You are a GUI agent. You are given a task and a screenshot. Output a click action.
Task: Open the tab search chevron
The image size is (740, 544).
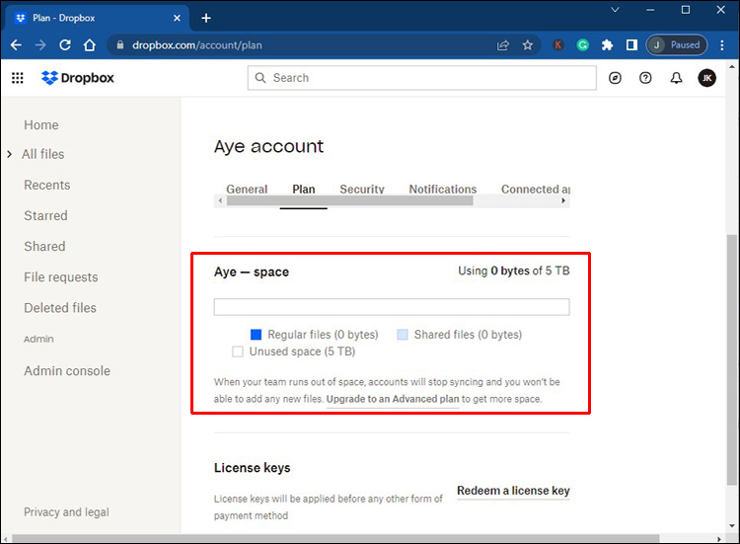point(615,10)
